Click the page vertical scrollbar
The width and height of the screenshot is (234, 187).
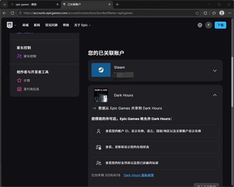click(232, 82)
